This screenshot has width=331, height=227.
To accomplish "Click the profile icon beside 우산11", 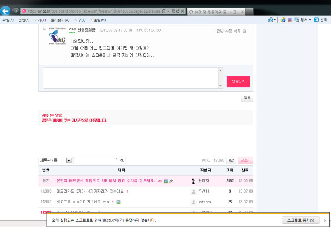I will [193, 191].
